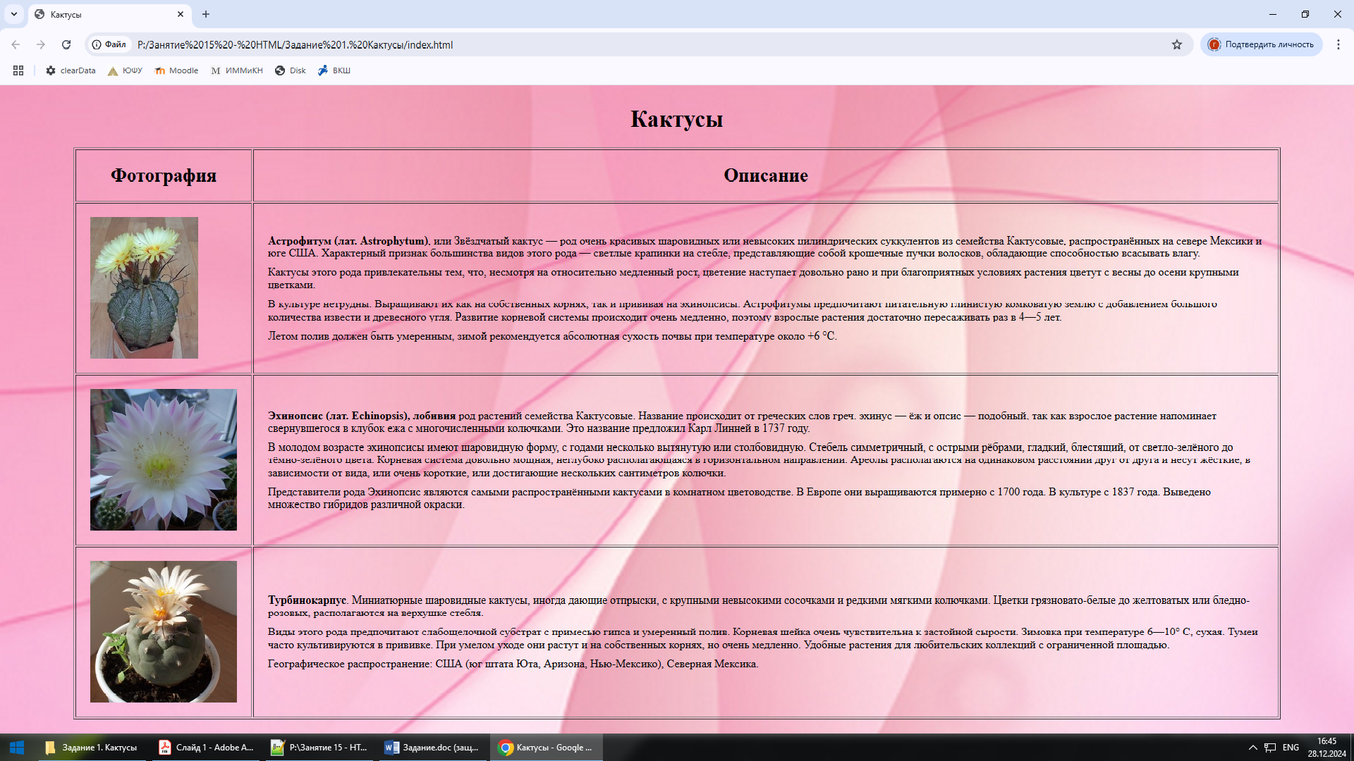Click the Файл site info chip
The height and width of the screenshot is (761, 1354).
[109, 44]
